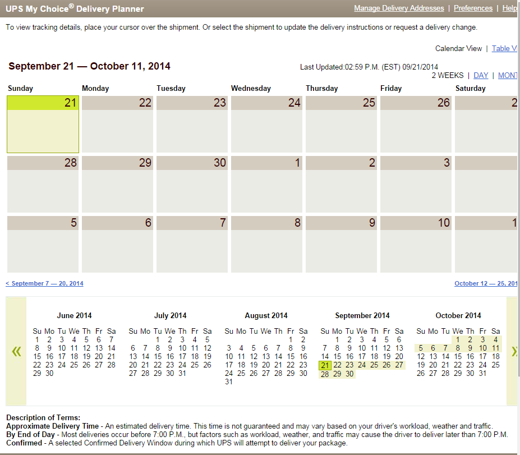
Task: Click 1 in October 2014 mini calendar
Action: point(458,339)
